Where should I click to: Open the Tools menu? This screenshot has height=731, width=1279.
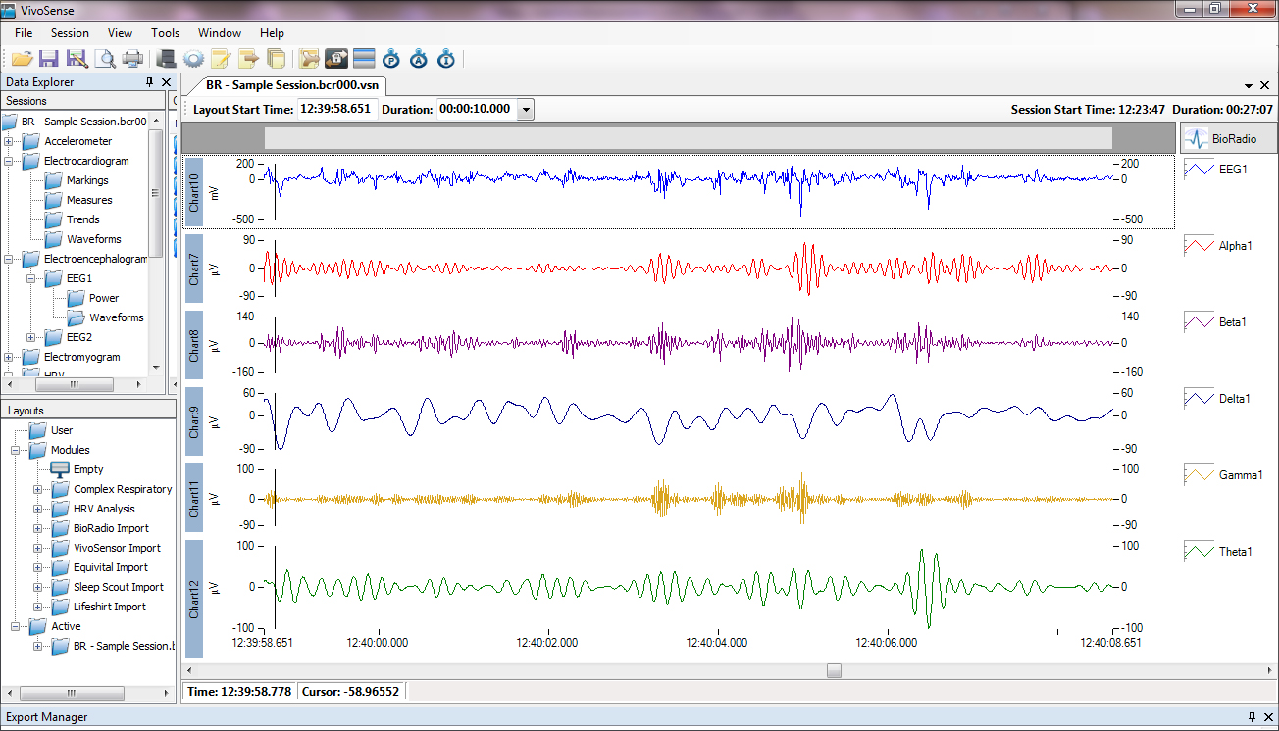tap(165, 32)
